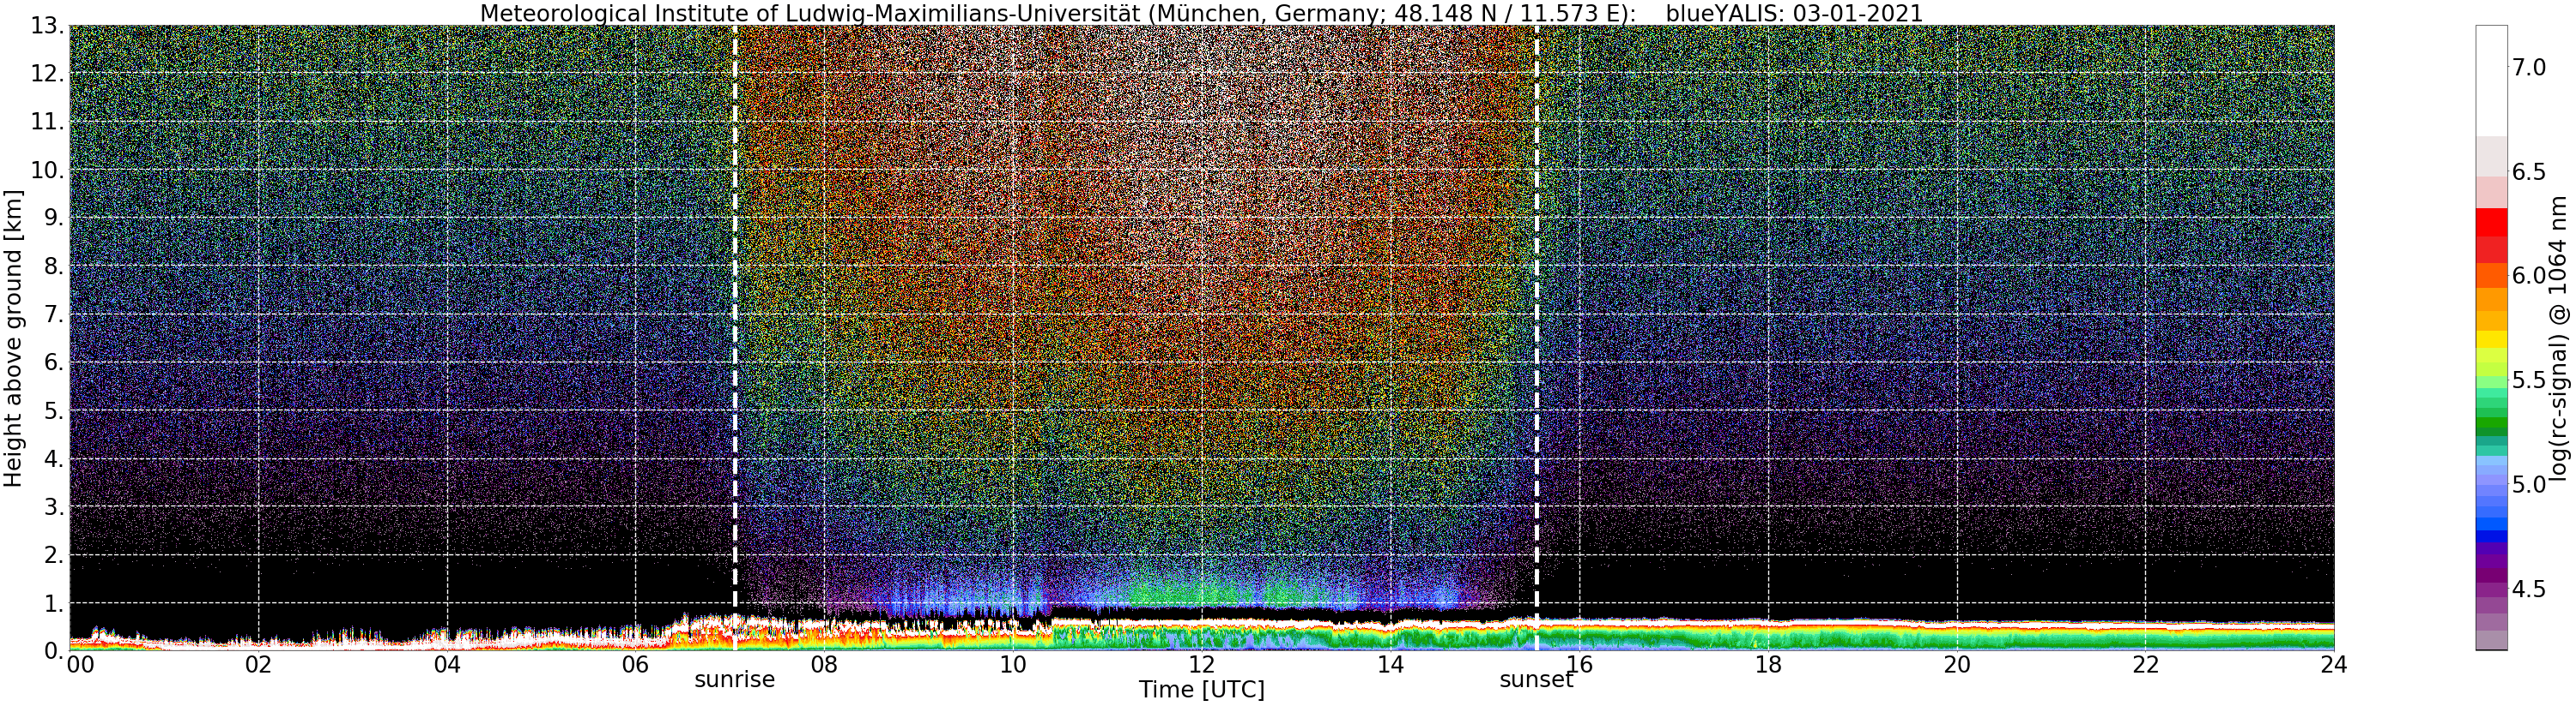Click the color scale bar beside the plot
2576x706 pixels.
[2491, 338]
